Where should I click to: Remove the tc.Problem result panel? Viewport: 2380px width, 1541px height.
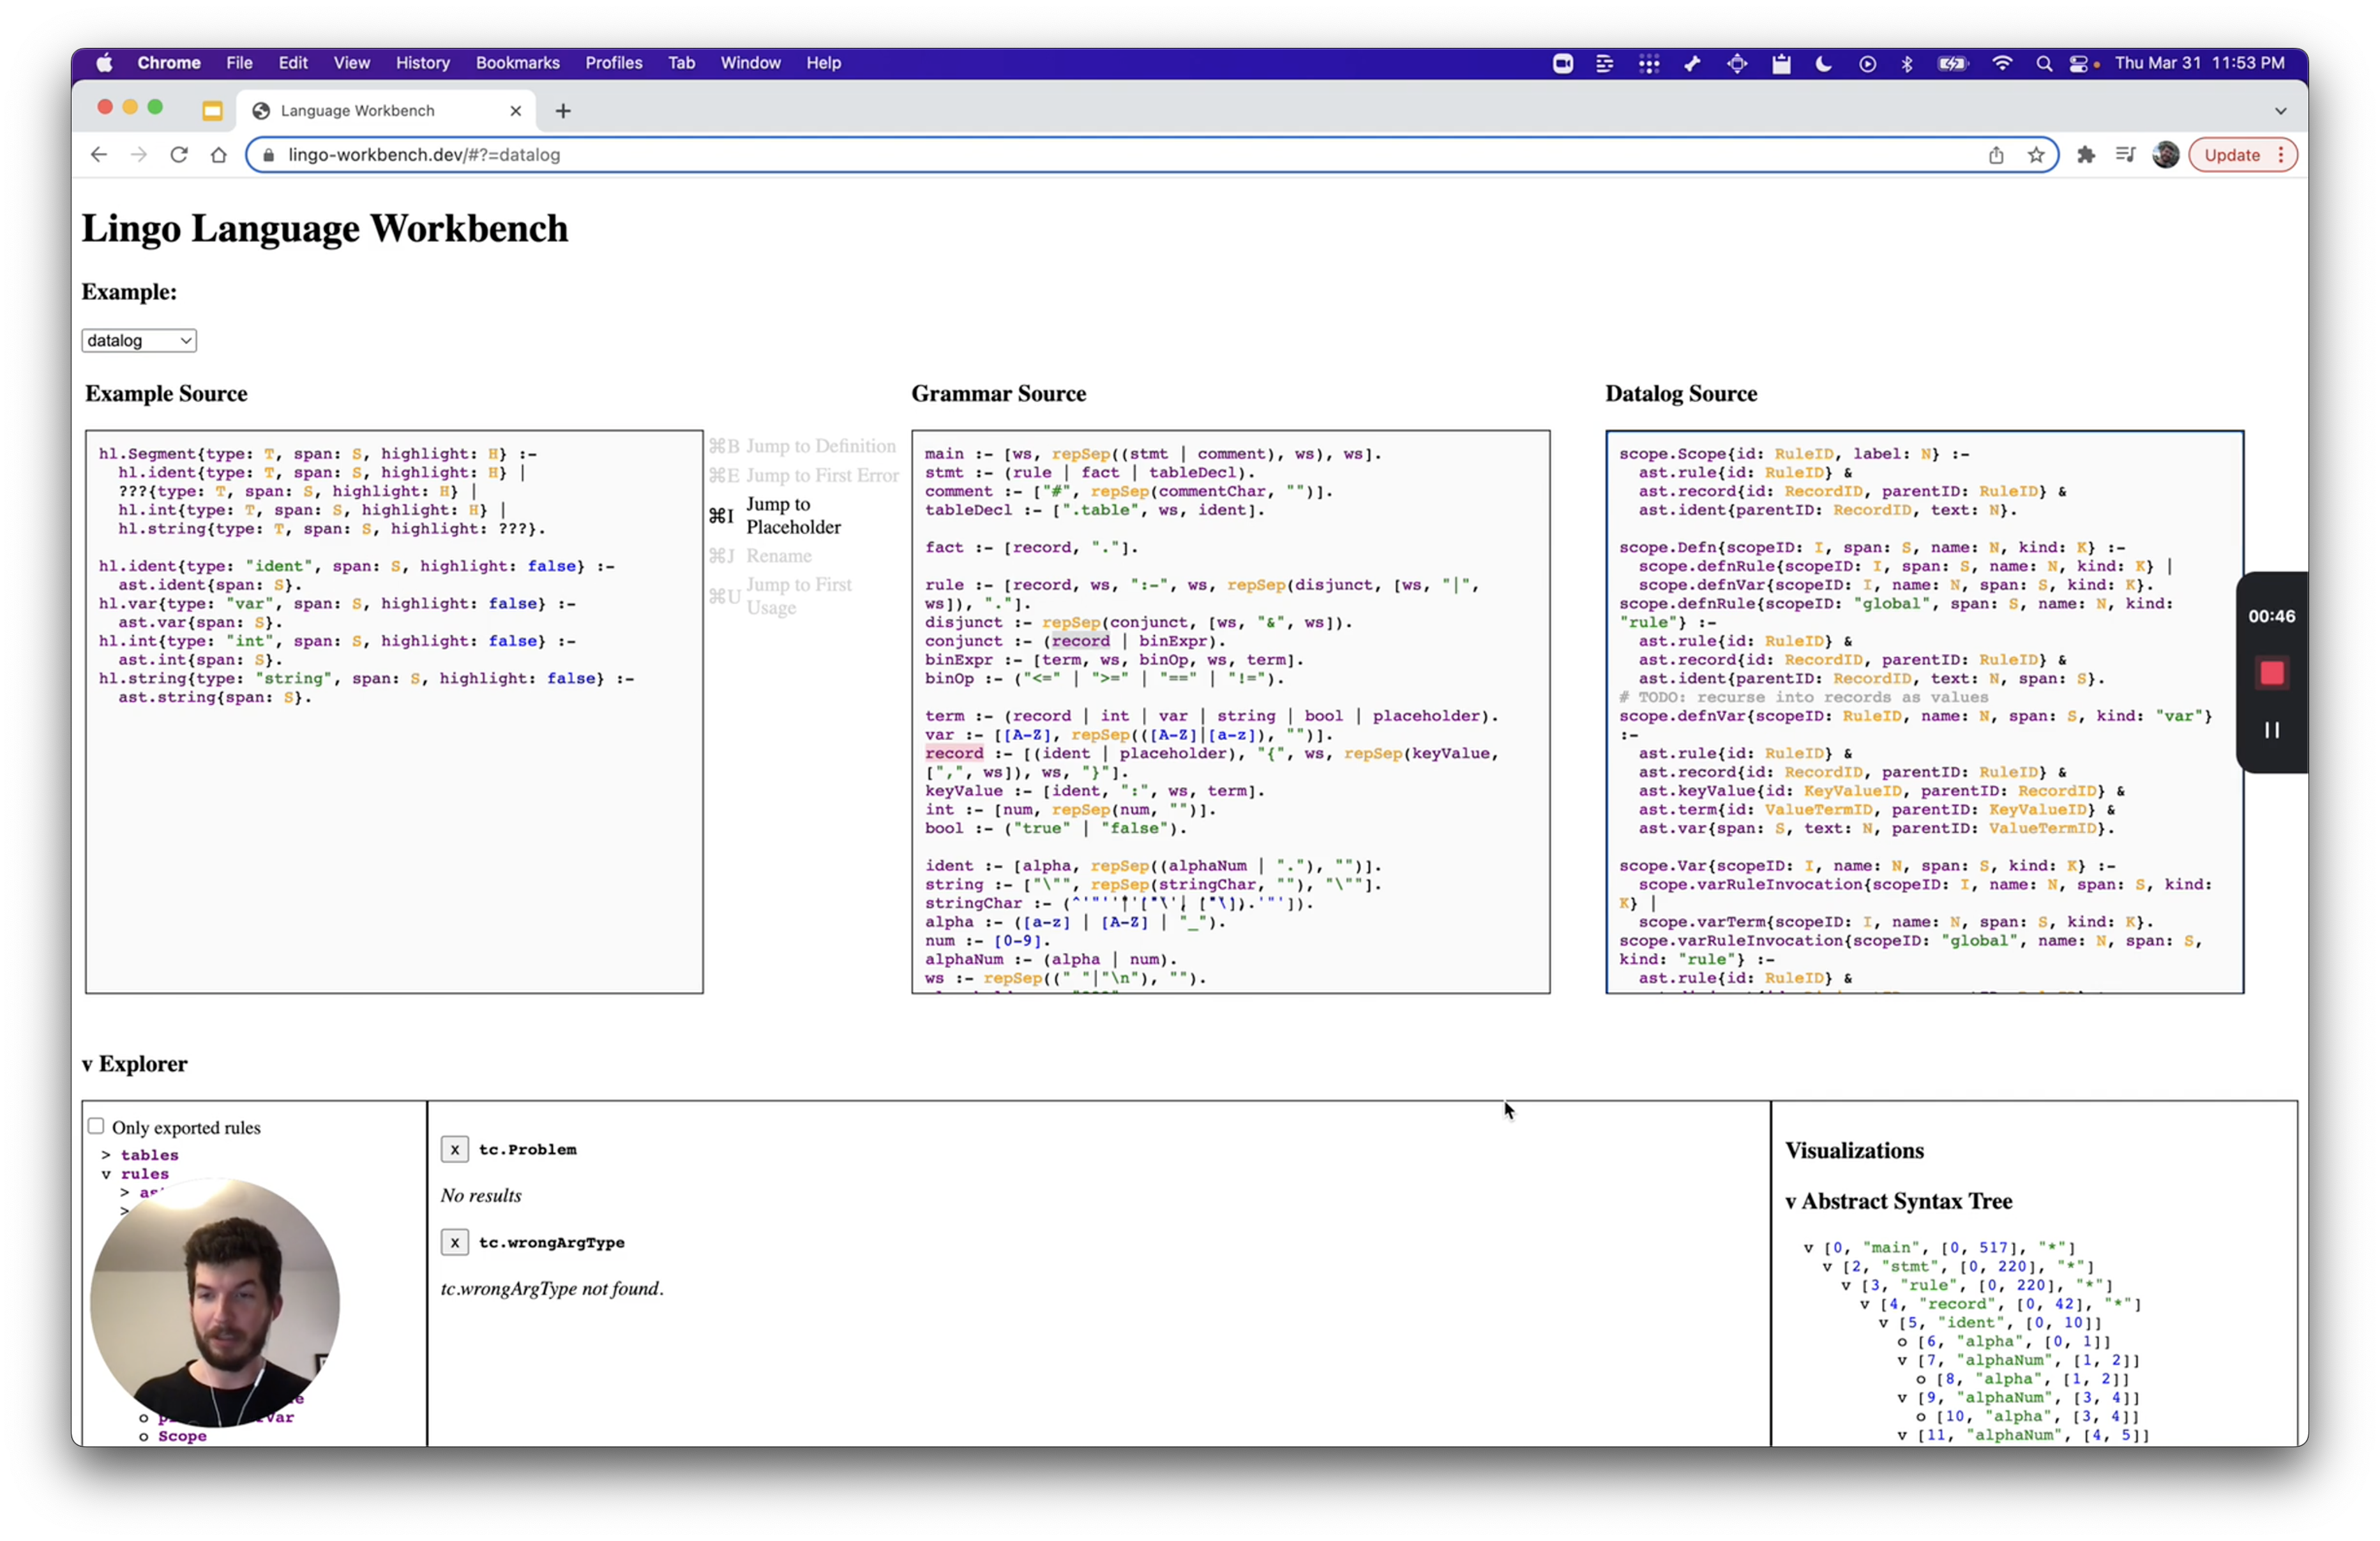455,1149
